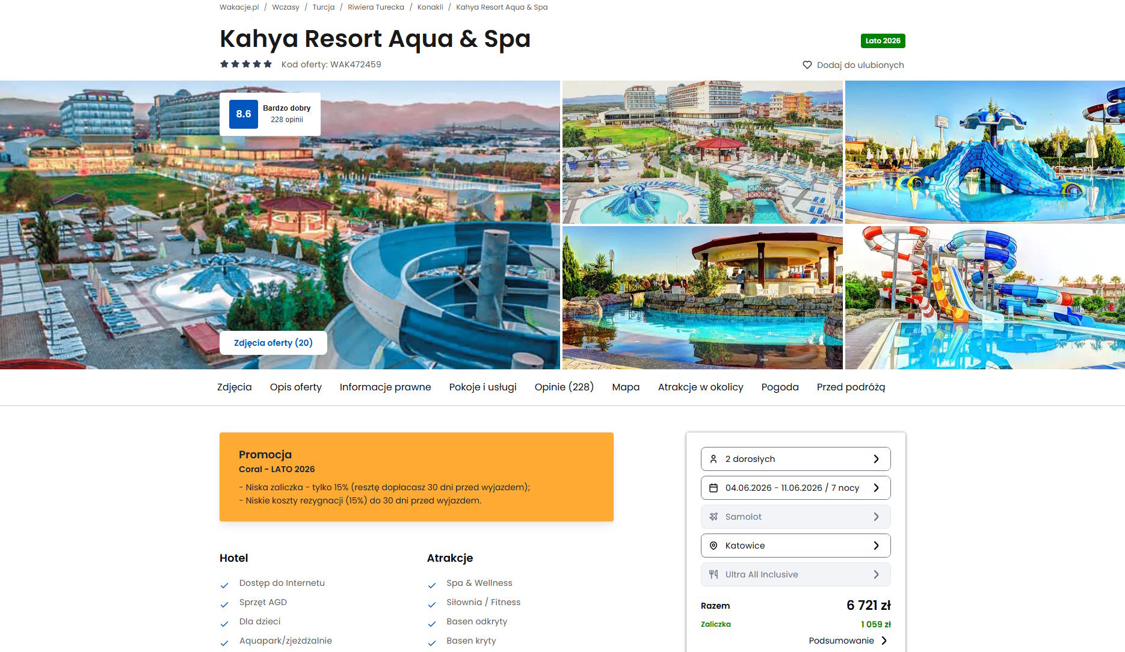Click the heart icon for favorites
The image size is (1125, 652).
(807, 65)
